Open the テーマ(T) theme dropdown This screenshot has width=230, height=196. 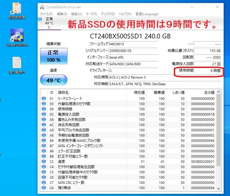click(x=92, y=14)
